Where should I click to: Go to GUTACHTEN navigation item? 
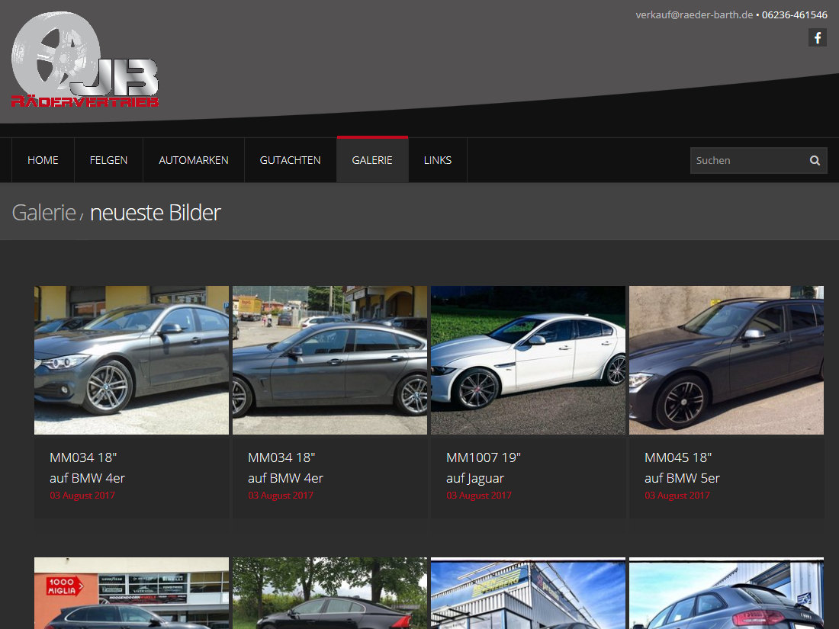[290, 160]
